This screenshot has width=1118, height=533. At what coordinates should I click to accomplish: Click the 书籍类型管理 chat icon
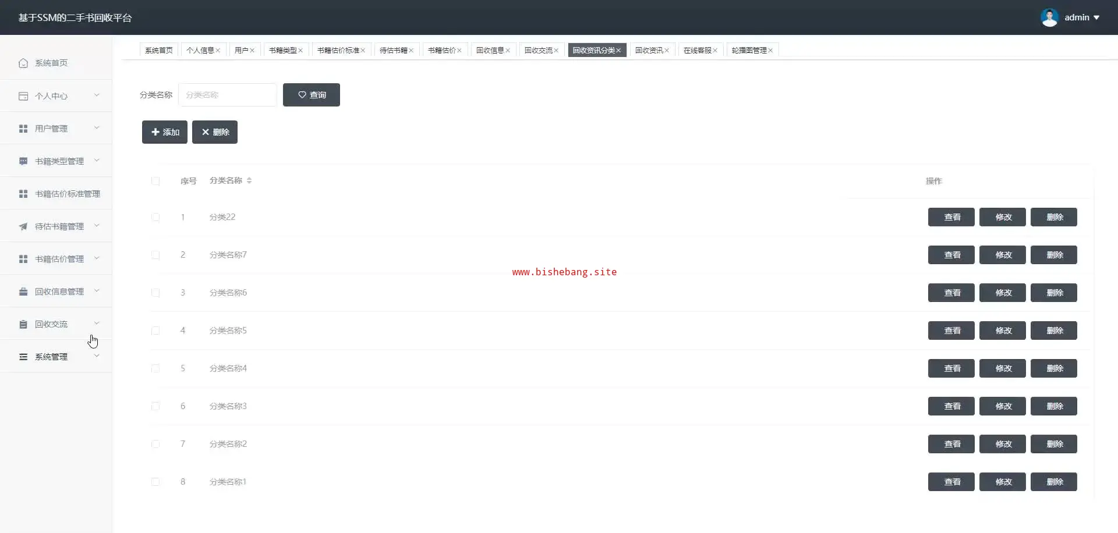point(23,161)
